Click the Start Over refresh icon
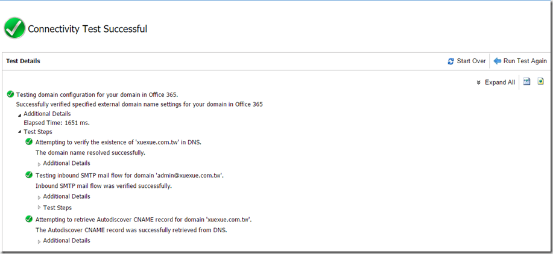The height and width of the screenshot is (254, 553). 450,61
